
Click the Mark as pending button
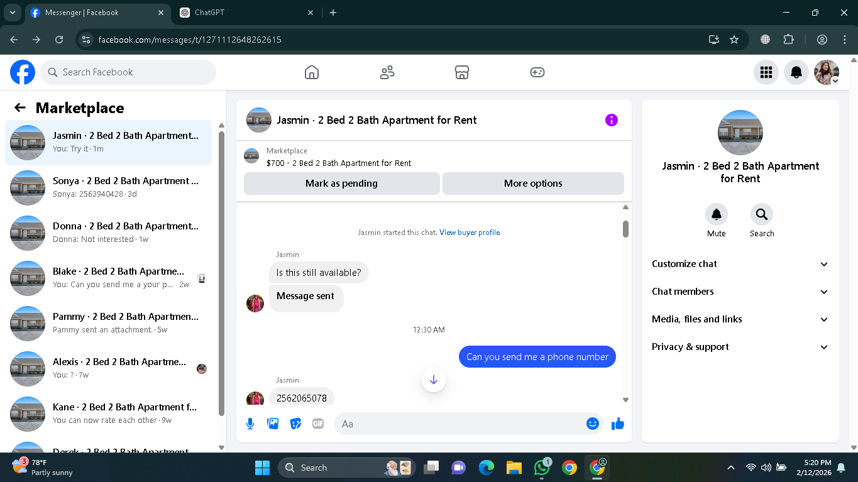(x=342, y=183)
